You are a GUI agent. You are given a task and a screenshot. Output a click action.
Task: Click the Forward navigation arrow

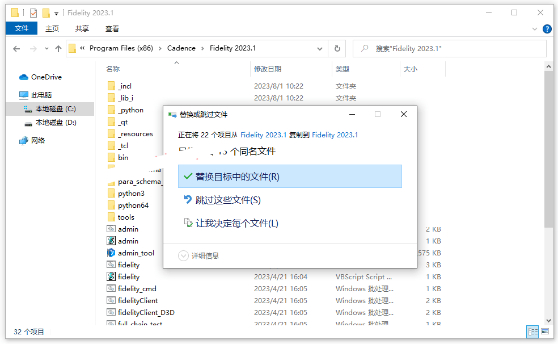point(33,49)
